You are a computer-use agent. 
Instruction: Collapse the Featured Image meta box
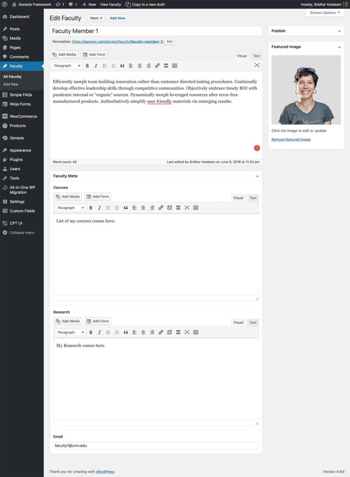click(339, 47)
